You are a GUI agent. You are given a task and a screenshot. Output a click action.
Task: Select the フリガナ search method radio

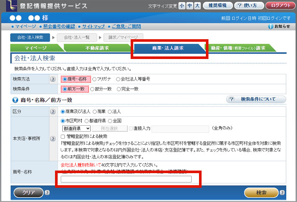[x=95, y=79]
